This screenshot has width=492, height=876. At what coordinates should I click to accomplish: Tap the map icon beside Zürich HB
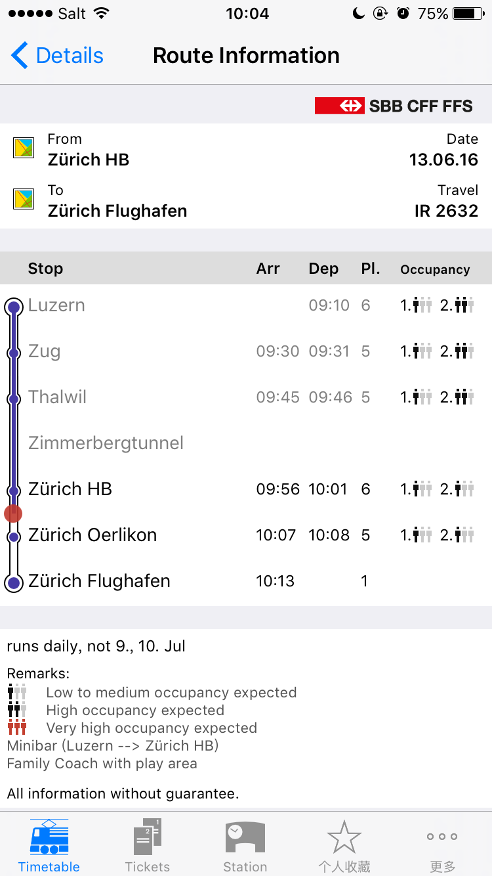click(x=24, y=148)
